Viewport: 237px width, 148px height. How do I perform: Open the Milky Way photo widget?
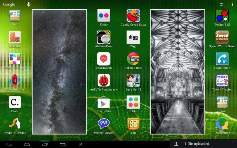coord(59,72)
